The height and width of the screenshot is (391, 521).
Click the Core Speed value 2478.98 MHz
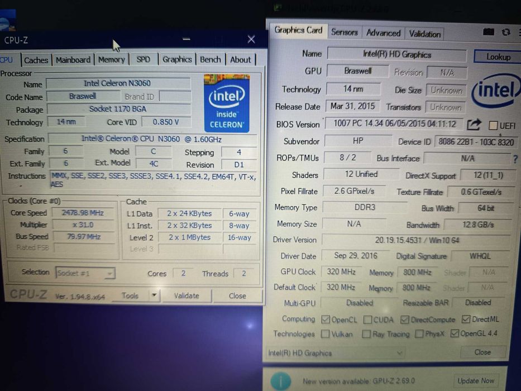coord(83,213)
